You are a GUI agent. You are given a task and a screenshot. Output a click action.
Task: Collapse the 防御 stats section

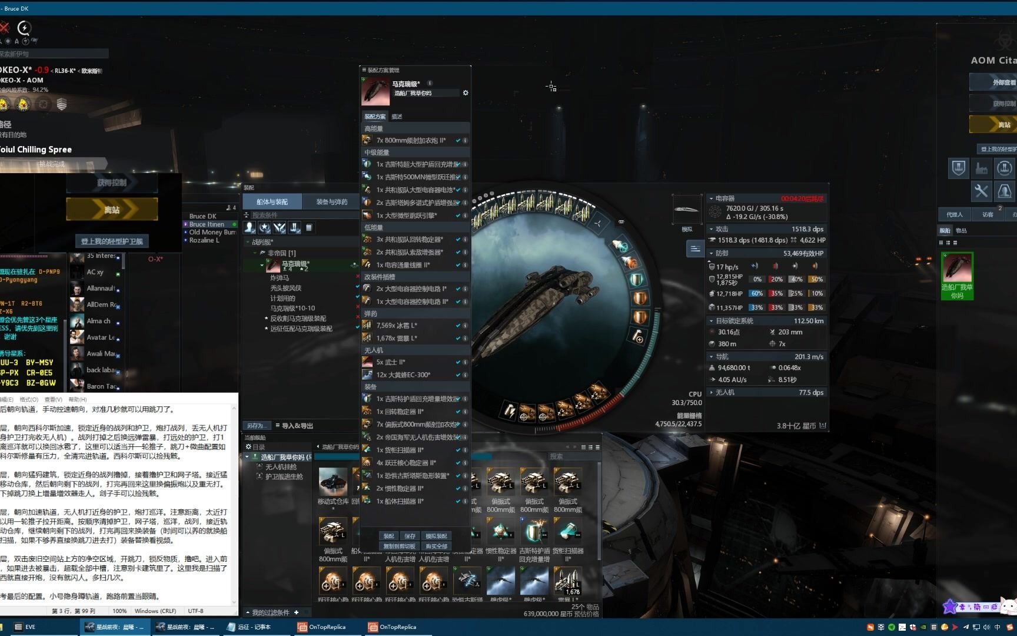711,253
